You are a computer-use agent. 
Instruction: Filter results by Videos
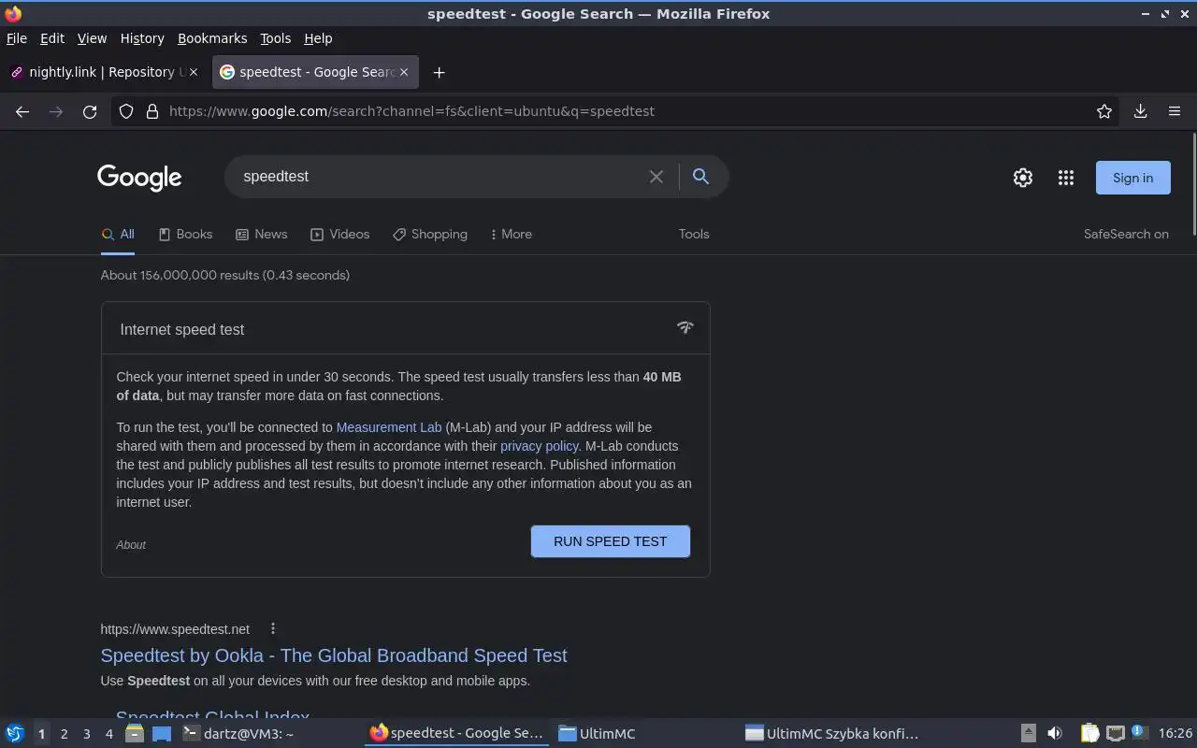pos(339,235)
